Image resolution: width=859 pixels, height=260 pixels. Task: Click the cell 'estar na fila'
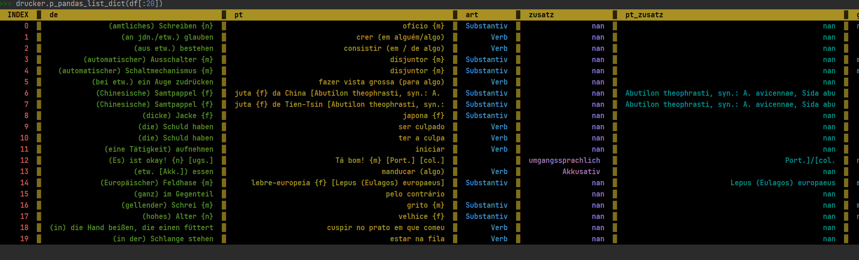(417, 239)
